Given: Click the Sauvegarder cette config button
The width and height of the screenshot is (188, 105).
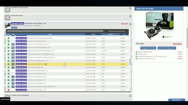Looking at the screenshot, I should [148, 48].
